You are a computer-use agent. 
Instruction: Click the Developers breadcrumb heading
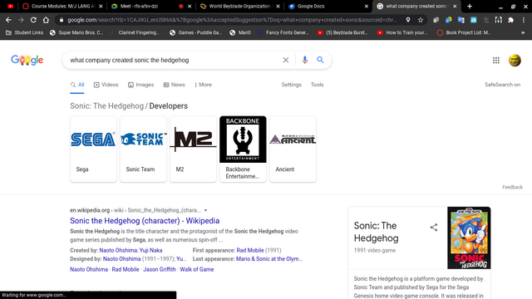168,106
